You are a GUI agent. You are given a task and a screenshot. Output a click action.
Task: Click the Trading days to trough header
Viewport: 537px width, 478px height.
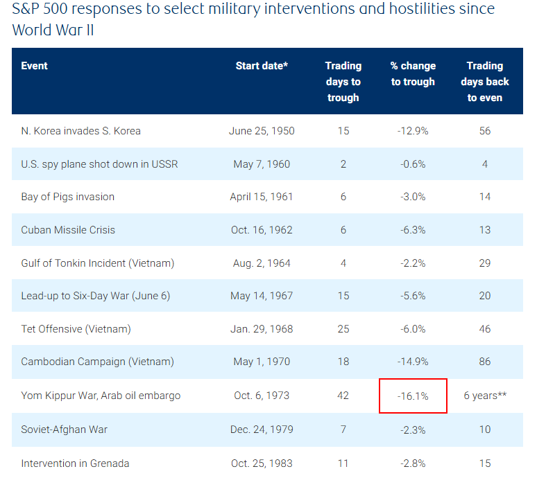[343, 82]
